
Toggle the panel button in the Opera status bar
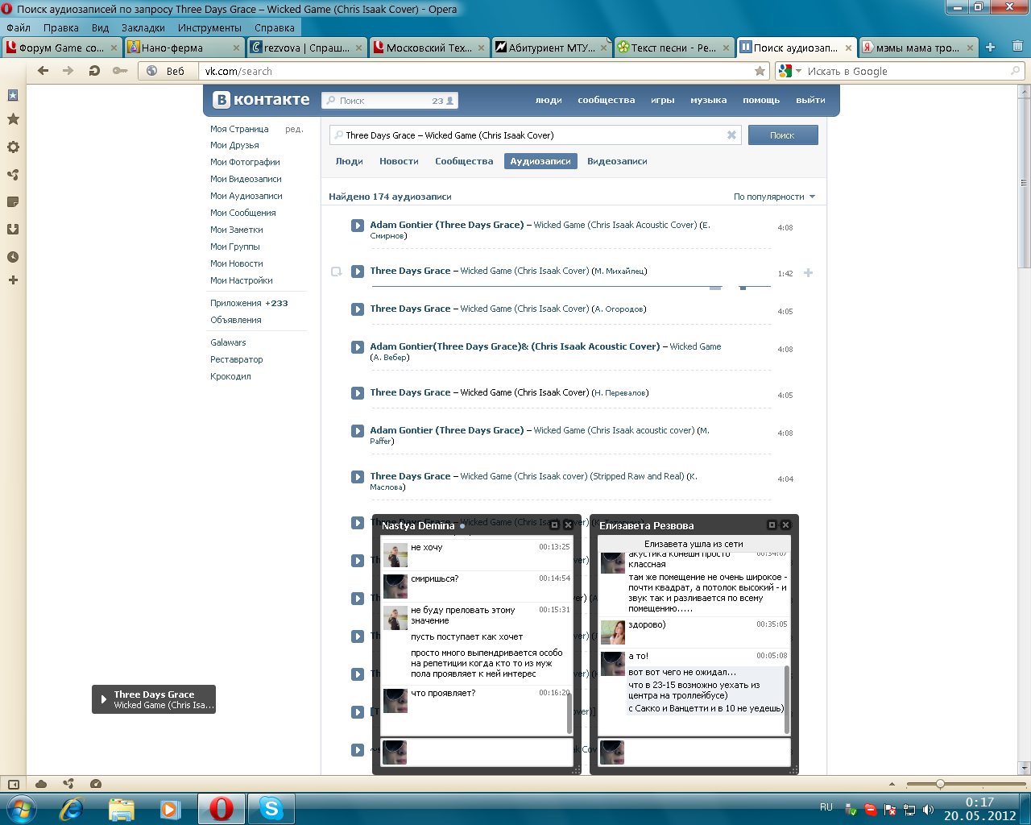point(13,784)
